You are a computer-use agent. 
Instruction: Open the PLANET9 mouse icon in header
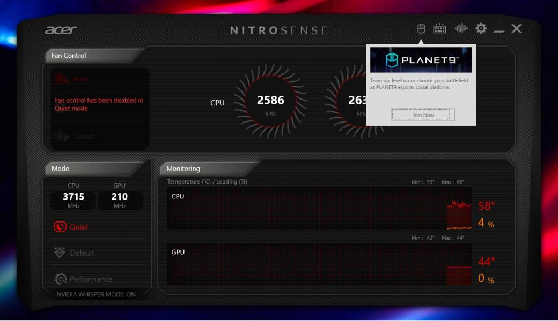(x=421, y=28)
